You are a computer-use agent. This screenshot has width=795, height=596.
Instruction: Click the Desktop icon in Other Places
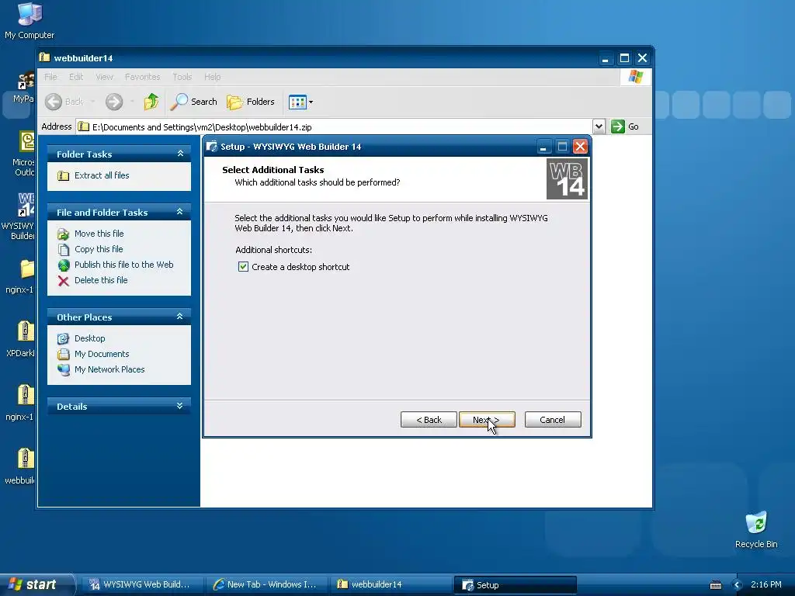coord(64,338)
